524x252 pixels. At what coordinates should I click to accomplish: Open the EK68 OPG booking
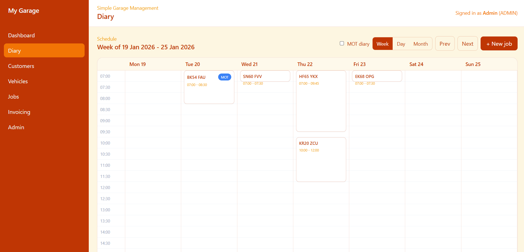[377, 76]
